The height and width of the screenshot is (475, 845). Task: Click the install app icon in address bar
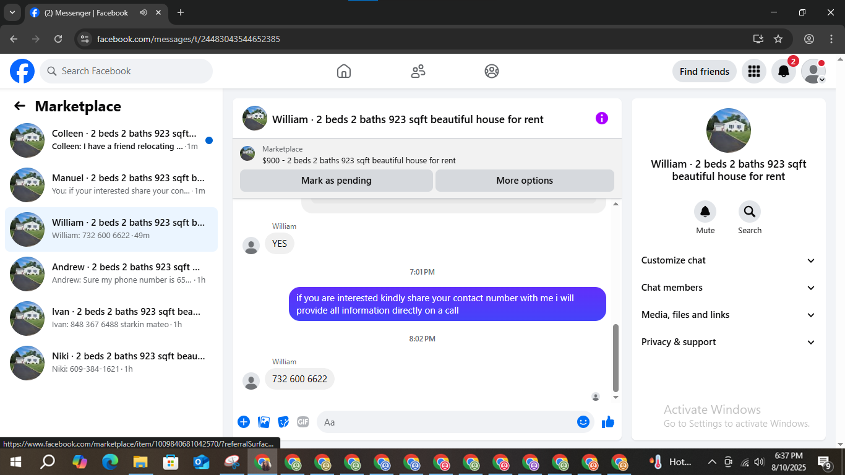coord(758,39)
